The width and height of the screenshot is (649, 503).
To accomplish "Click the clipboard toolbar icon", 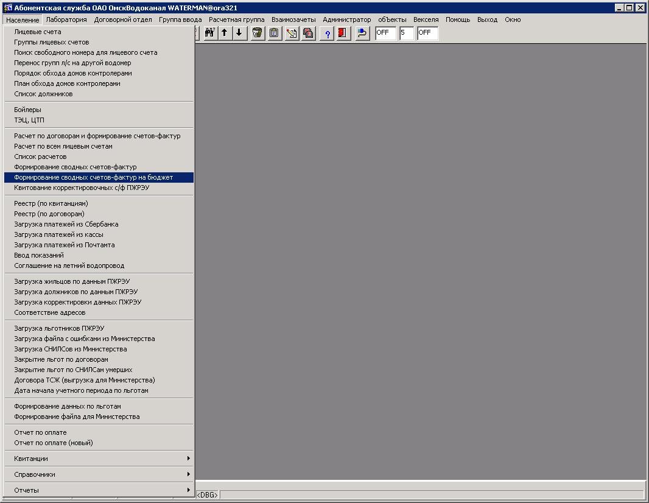I will (275, 33).
